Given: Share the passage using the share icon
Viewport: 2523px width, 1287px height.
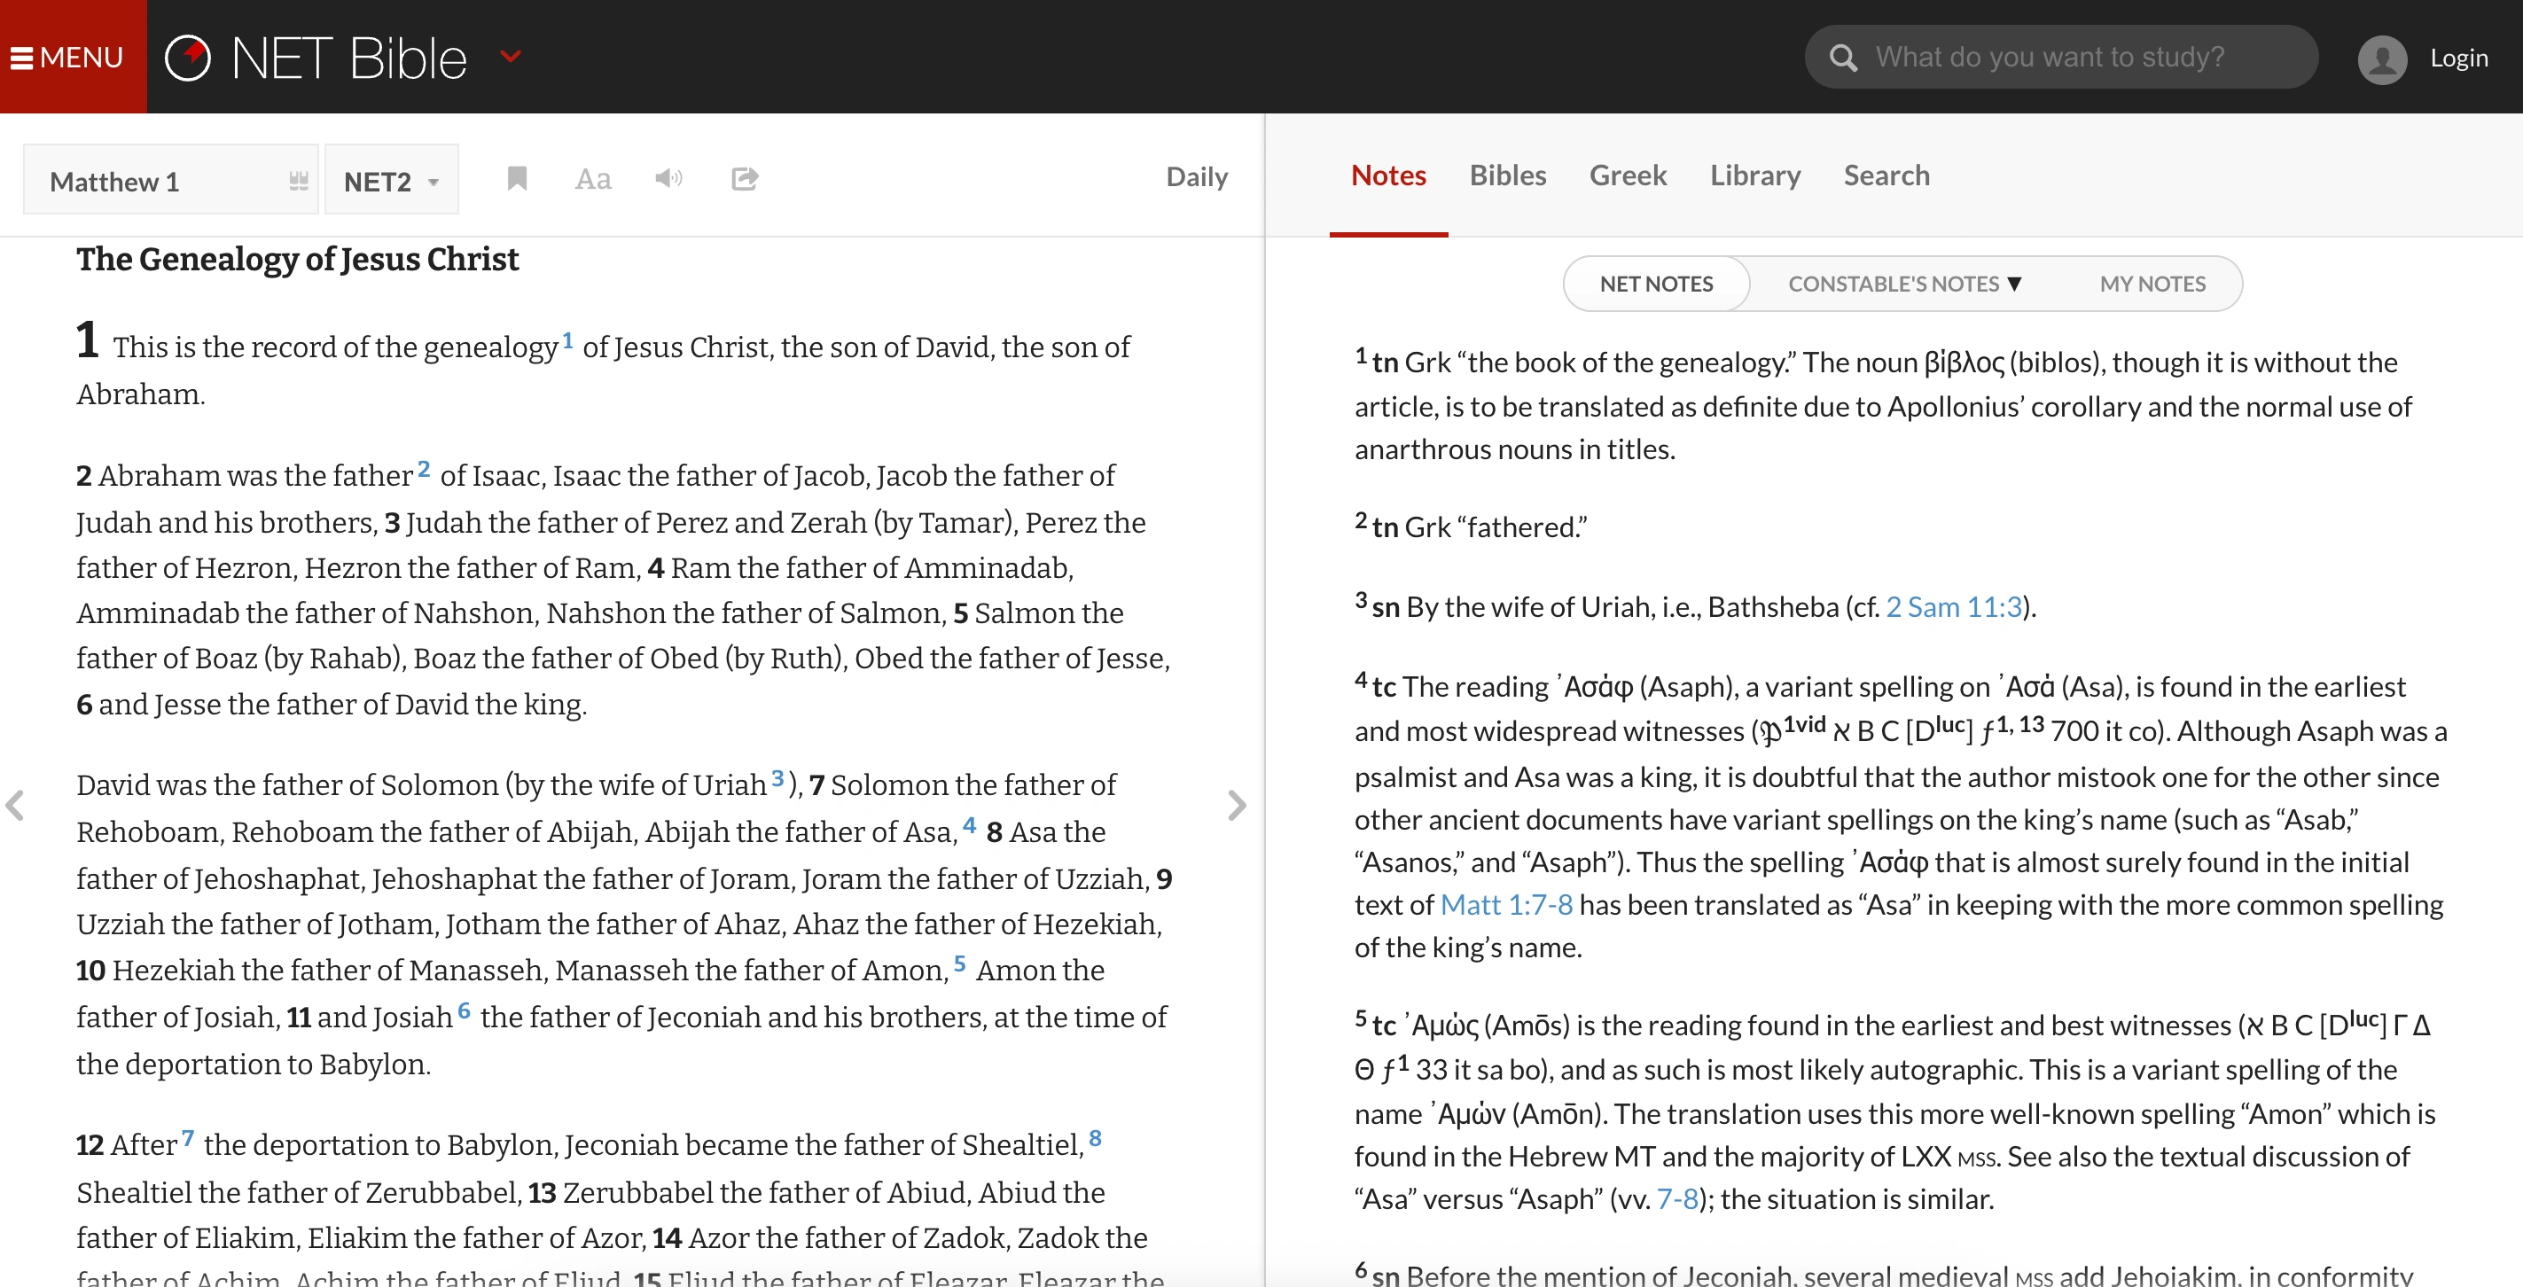Looking at the screenshot, I should tap(745, 178).
